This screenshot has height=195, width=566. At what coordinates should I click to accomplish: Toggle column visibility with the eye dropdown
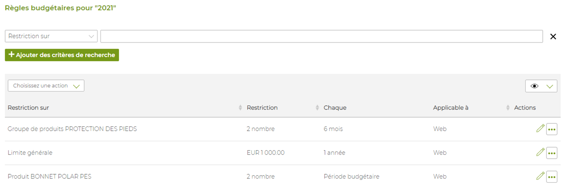click(541, 86)
